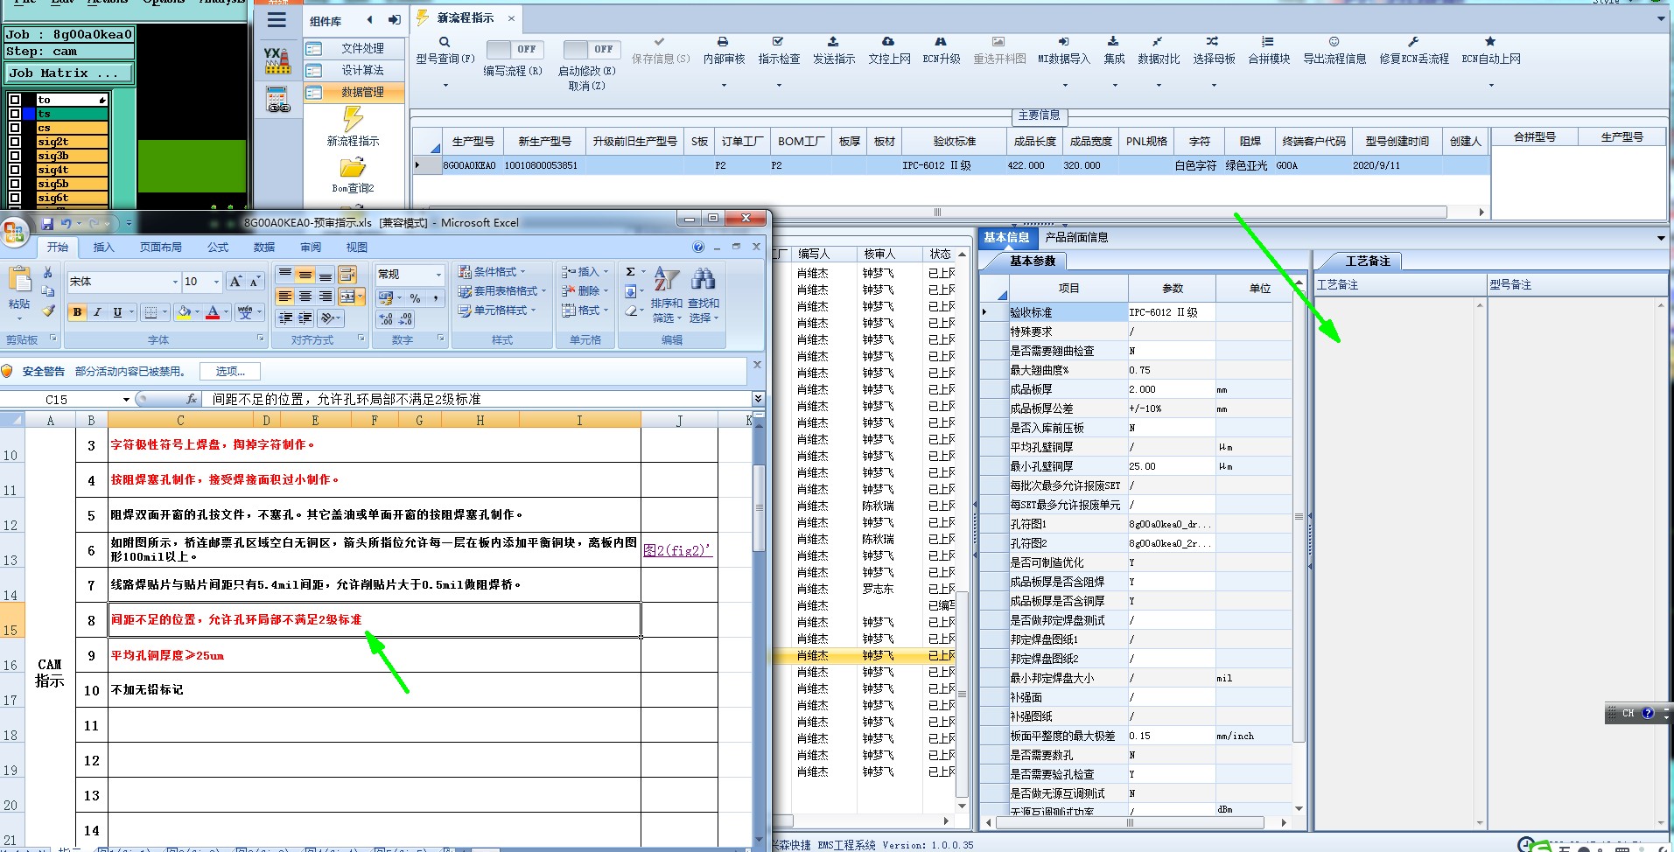Open Excel font size dropdown
The height and width of the screenshot is (852, 1674).
[216, 282]
